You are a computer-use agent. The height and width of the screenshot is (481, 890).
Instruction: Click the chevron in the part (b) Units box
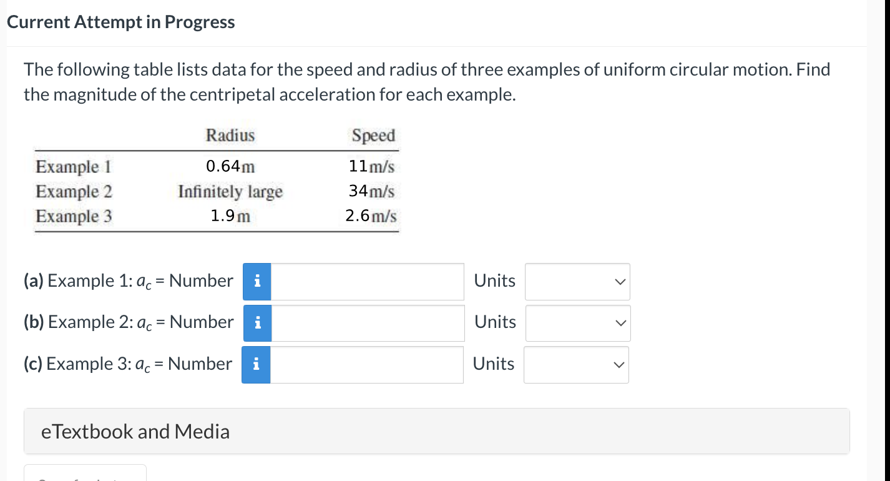620,323
